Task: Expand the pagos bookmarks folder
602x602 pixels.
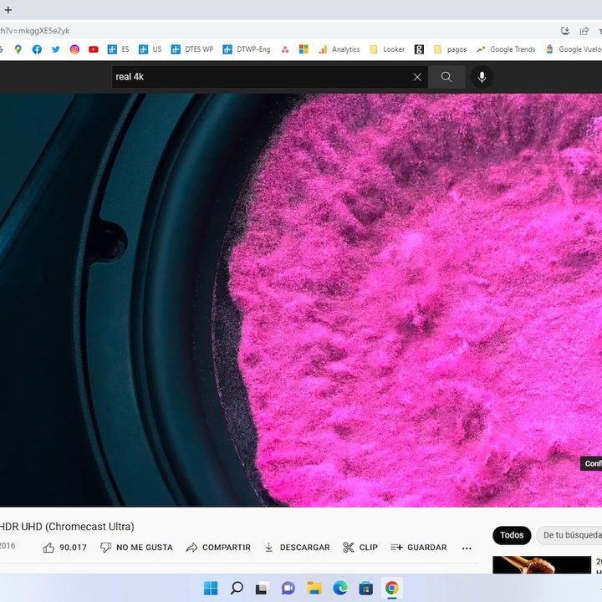Action: (x=450, y=49)
